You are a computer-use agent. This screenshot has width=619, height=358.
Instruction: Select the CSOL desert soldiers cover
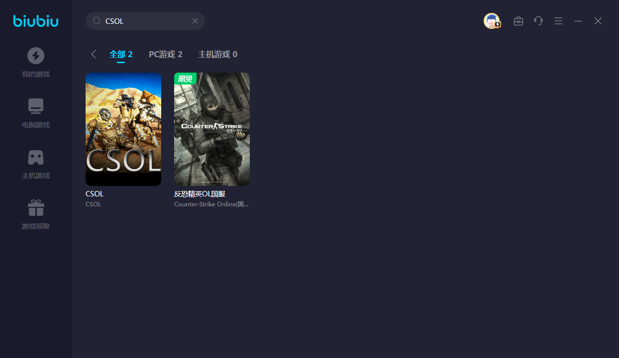(x=123, y=129)
